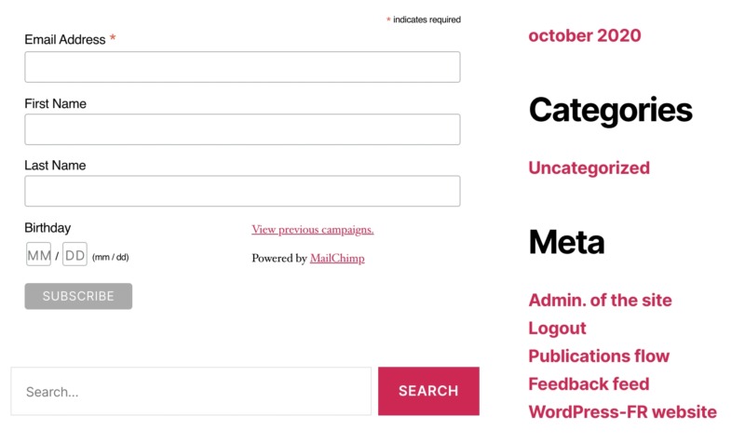Click the Email Address label text
745x443 pixels.
coord(64,40)
